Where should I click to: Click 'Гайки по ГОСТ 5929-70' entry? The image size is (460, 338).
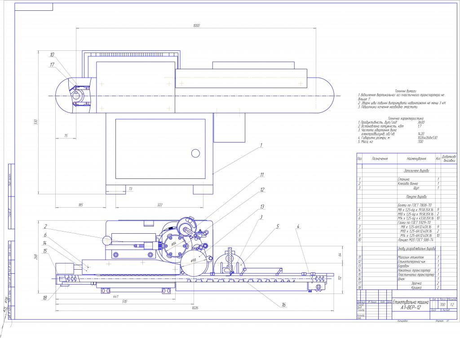(414, 222)
